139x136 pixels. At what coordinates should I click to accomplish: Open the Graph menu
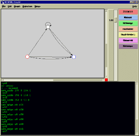click(x=17, y=7)
